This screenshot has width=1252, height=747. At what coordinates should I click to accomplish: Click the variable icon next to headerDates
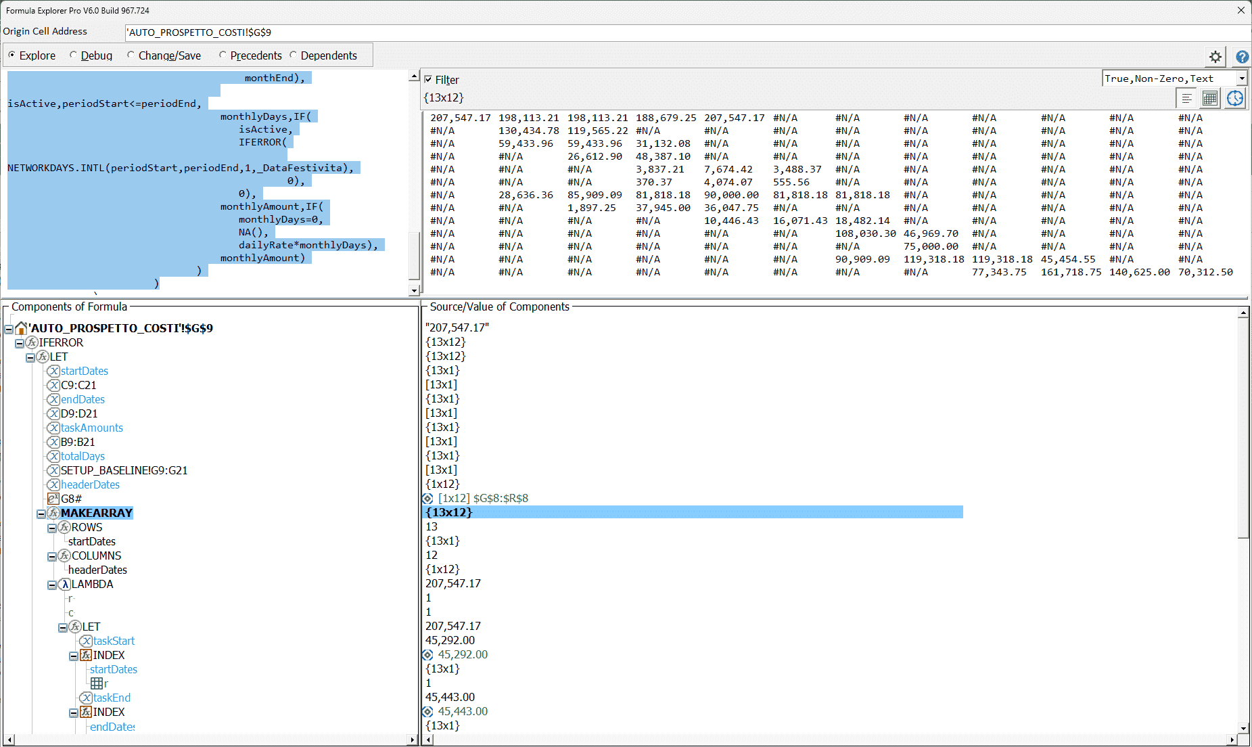pyautogui.click(x=53, y=484)
